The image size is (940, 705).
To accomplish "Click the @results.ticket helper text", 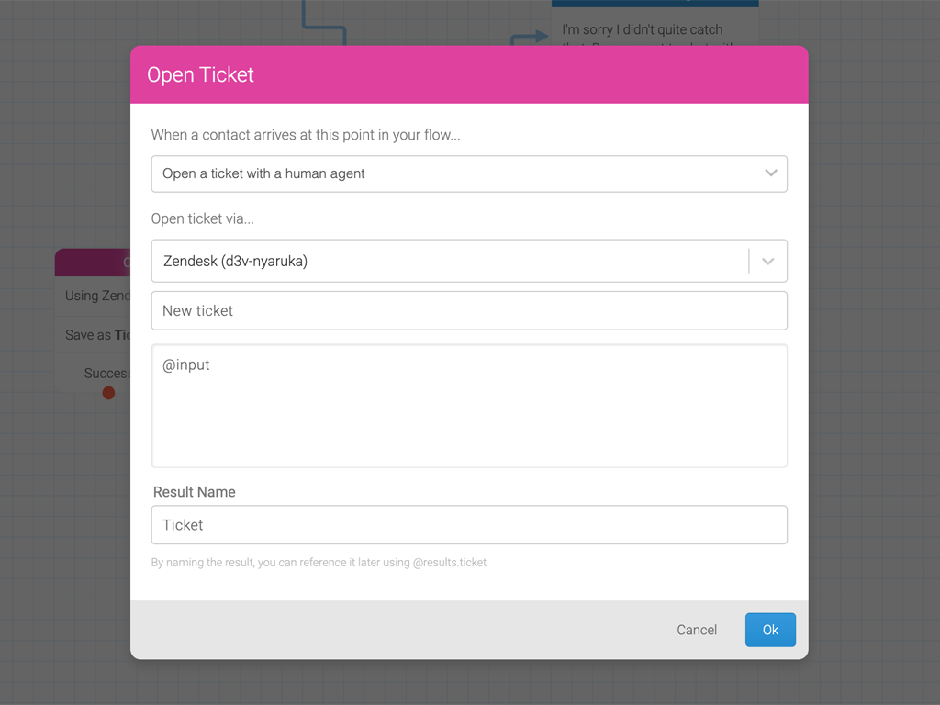I will coord(450,563).
